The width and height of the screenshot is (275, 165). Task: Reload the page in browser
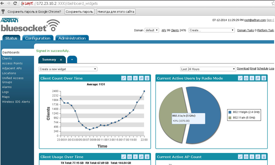tap(15, 3)
